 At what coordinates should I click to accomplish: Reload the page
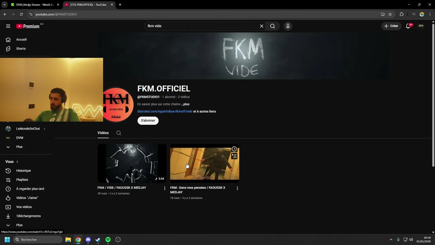[x=21, y=14]
